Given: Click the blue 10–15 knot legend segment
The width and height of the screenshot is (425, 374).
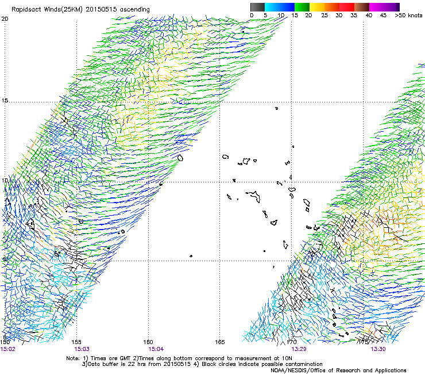Looking at the screenshot, I should pyautogui.click(x=287, y=7).
